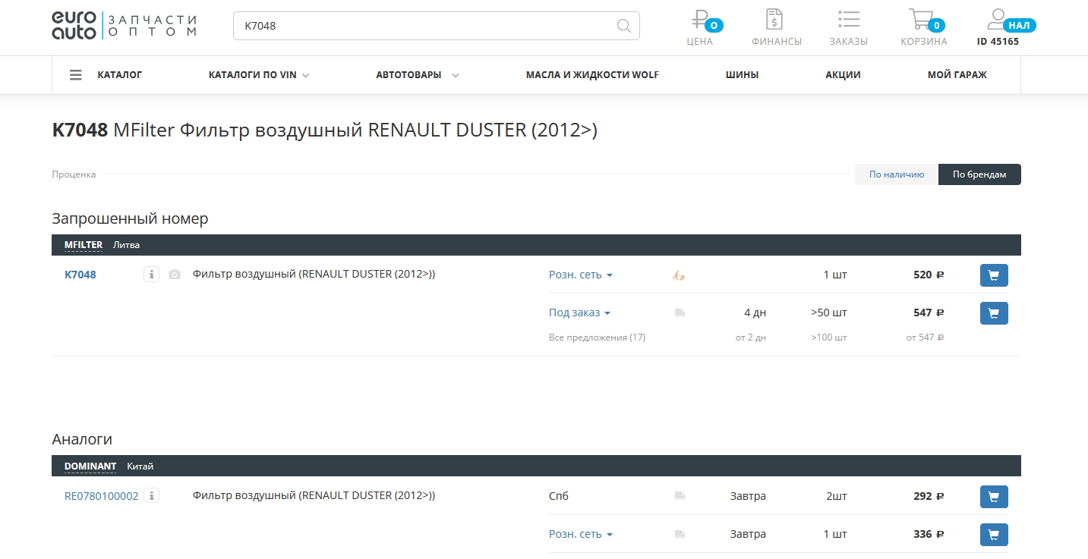The width and height of the screenshot is (1088, 559).
Task: Click the 4 дн delivery time
Action: click(755, 312)
